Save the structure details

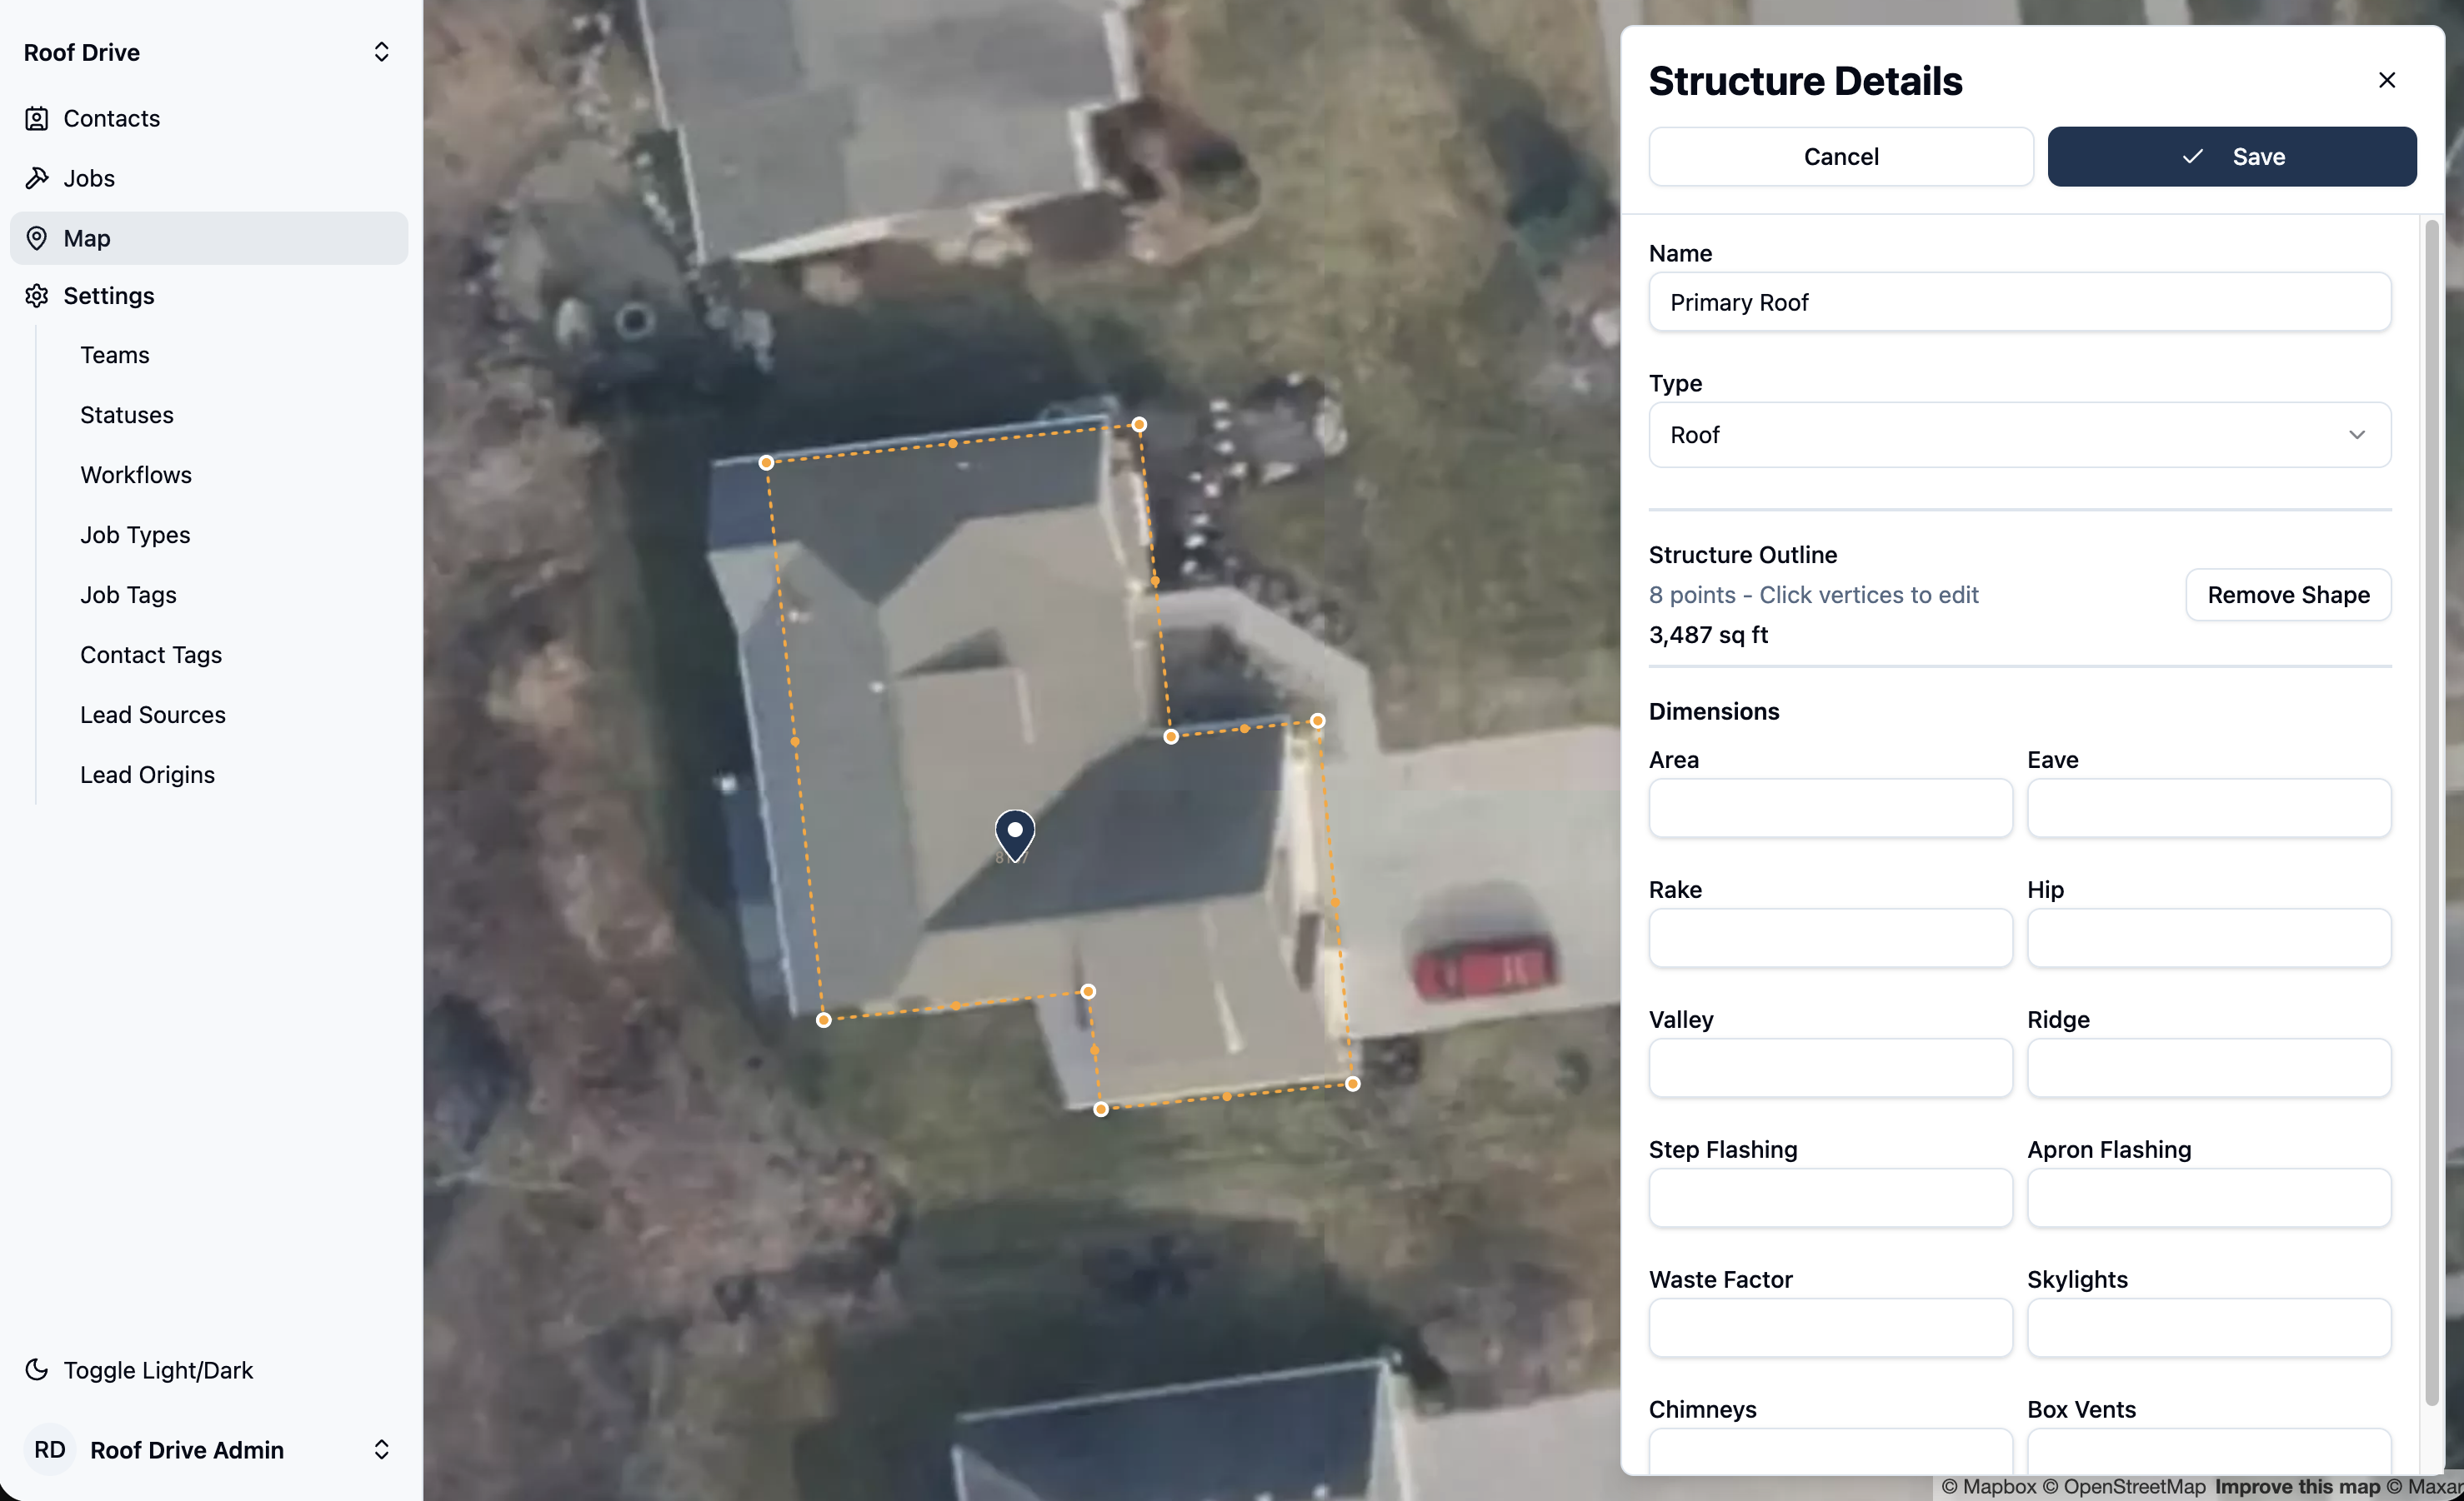tap(2232, 156)
